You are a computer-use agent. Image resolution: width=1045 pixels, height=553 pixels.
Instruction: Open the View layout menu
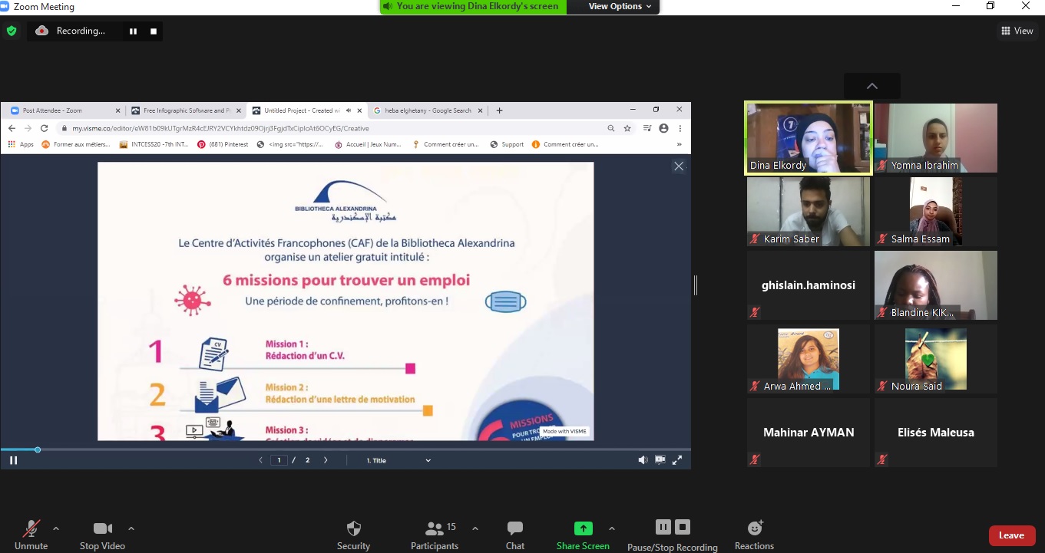pyautogui.click(x=1017, y=31)
